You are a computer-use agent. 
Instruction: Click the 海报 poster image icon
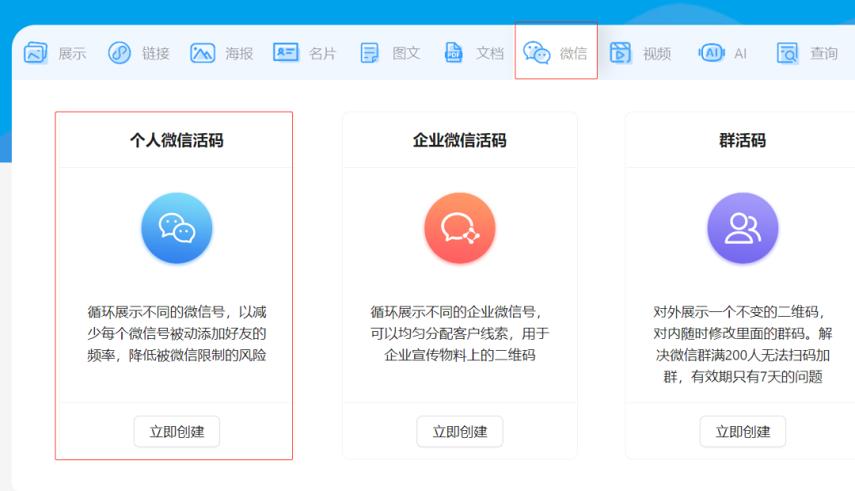pos(203,53)
